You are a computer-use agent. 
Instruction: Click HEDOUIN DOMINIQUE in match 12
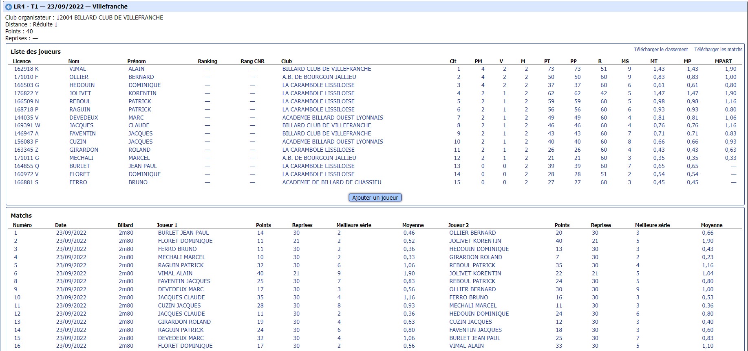[x=479, y=314]
